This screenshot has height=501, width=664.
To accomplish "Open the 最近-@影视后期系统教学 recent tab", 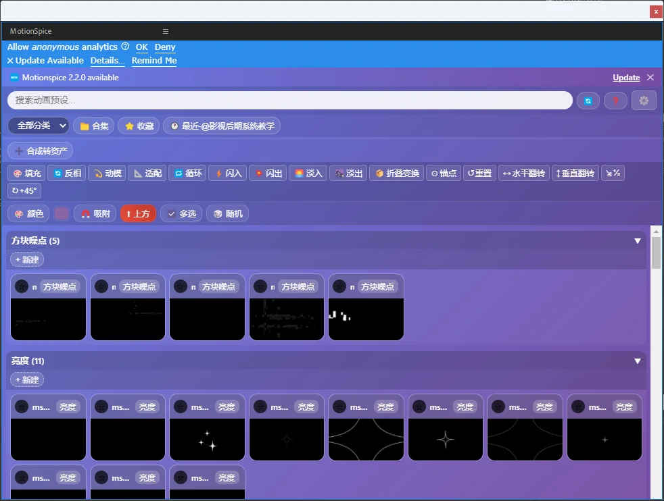I will (222, 126).
